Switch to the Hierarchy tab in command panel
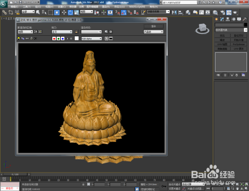The width and height of the screenshot is (249, 191). 228,19
